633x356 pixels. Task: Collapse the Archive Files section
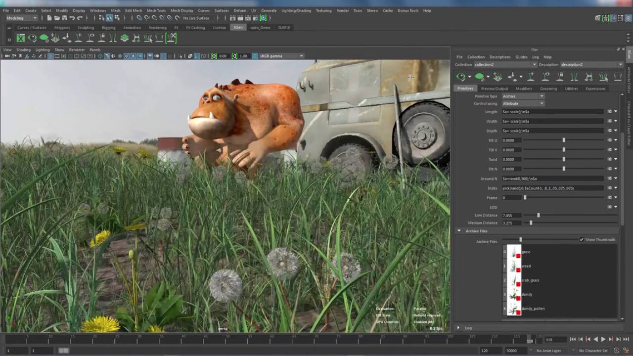[459, 231]
